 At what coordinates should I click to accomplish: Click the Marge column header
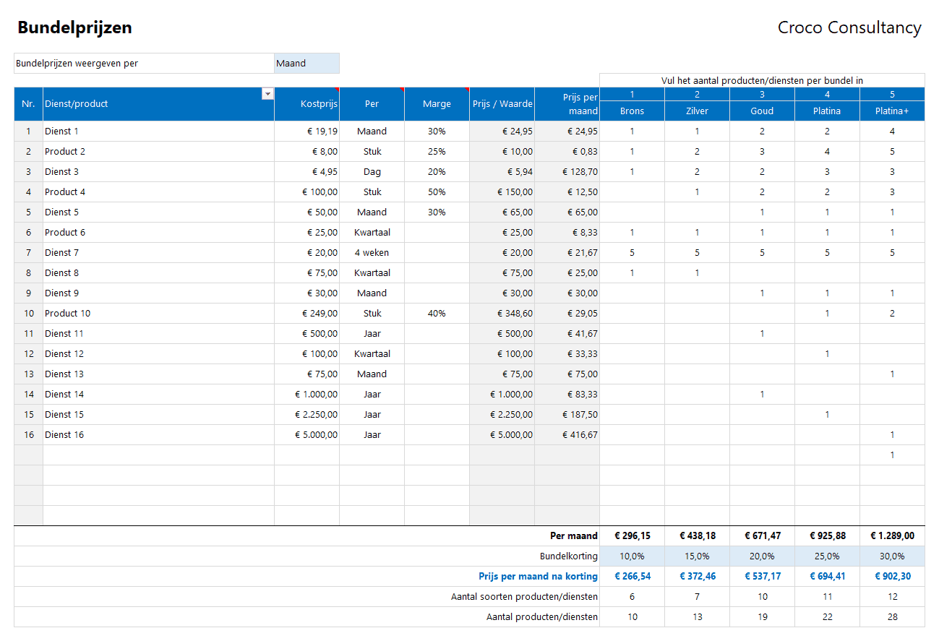coord(437,104)
